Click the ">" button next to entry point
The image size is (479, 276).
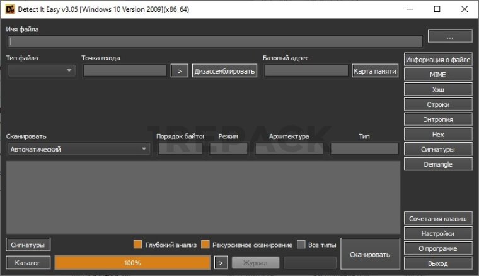coord(179,71)
